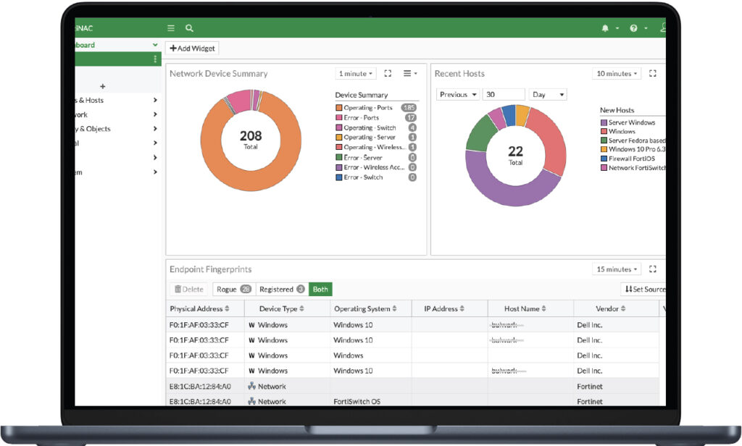The width and height of the screenshot is (742, 446).
Task: Sort by Operating System column header
Action: coord(366,308)
